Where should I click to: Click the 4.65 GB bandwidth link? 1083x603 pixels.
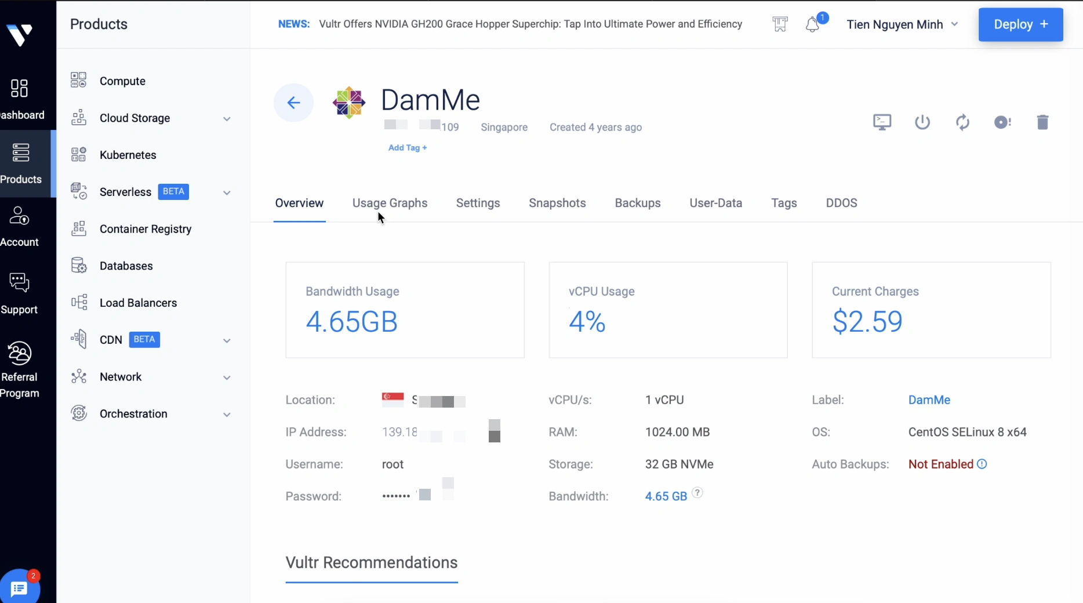click(x=666, y=496)
